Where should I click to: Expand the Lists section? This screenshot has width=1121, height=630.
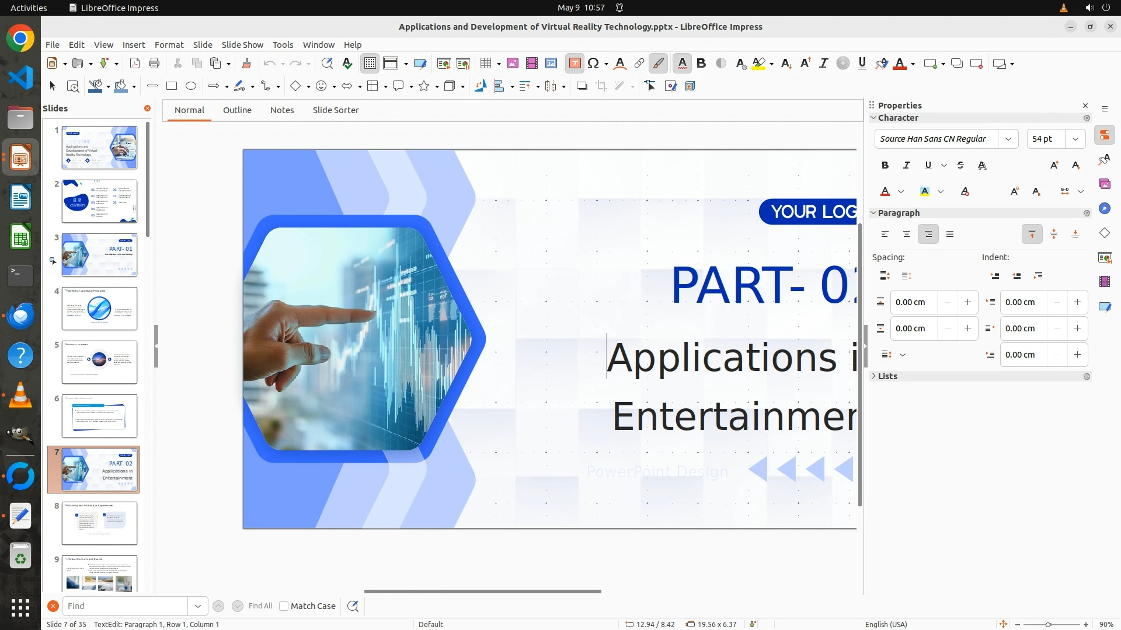pos(887,376)
